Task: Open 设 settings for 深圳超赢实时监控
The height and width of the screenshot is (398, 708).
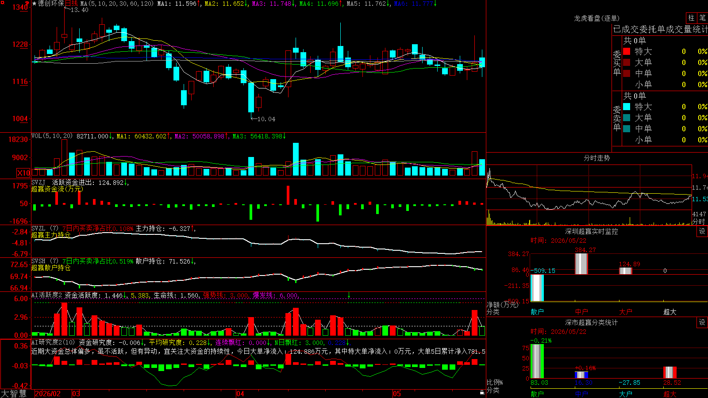Action: tap(702, 231)
